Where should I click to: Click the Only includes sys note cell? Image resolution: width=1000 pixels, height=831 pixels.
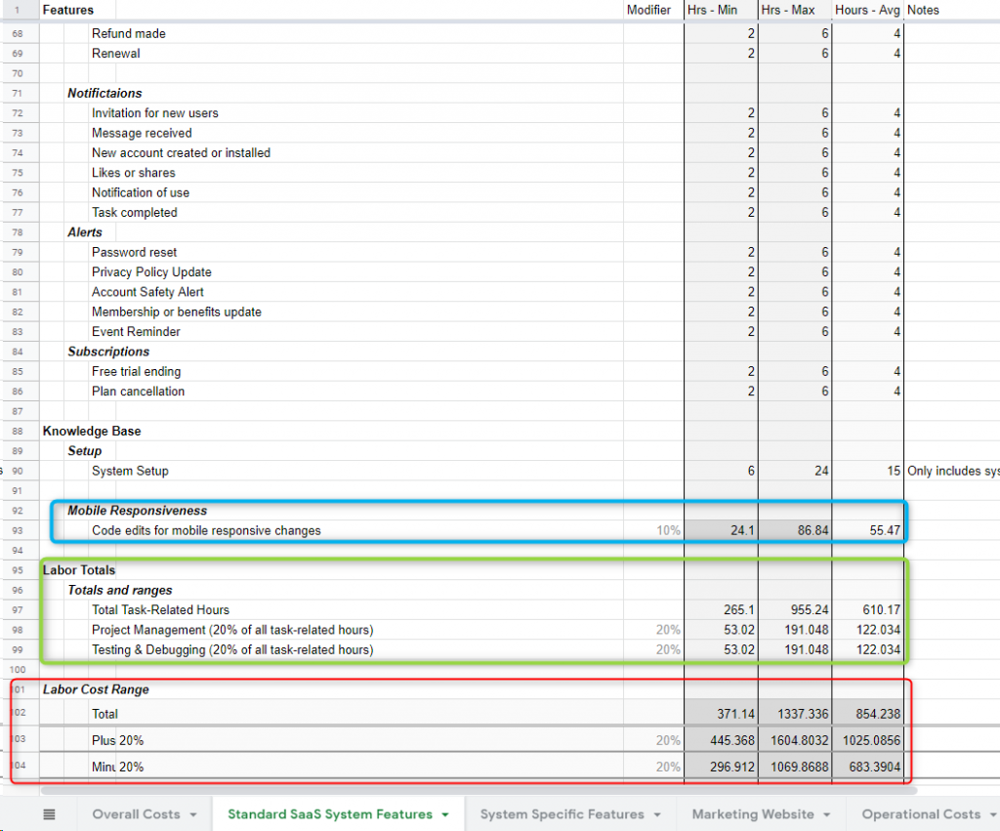coord(952,471)
